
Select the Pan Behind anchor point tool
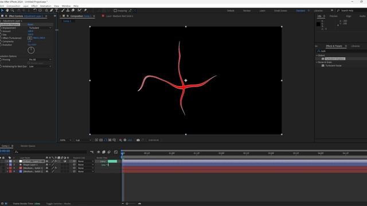click(40, 10)
